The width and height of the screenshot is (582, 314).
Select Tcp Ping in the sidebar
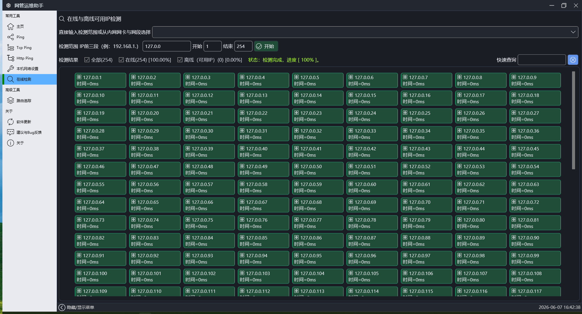[30, 48]
